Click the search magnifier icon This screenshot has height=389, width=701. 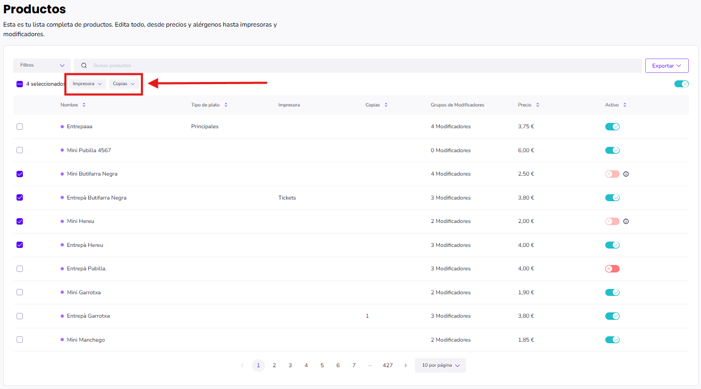coord(84,65)
